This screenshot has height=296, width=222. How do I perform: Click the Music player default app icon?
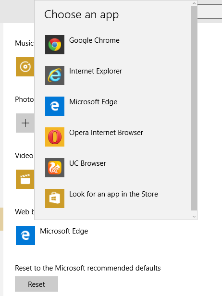click(25, 67)
